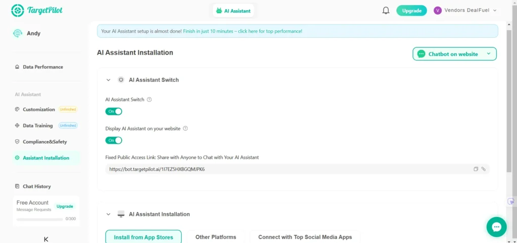Open help tooltip for Display AI Assistant

point(185,129)
